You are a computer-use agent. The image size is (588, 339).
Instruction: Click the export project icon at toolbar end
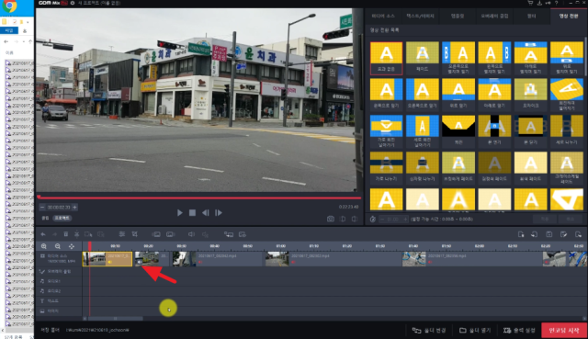coord(578,234)
